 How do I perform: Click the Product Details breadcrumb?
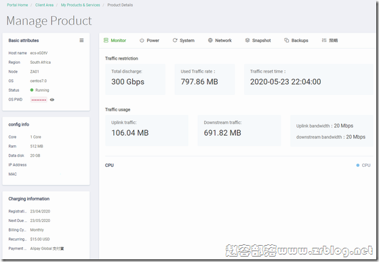pos(120,5)
